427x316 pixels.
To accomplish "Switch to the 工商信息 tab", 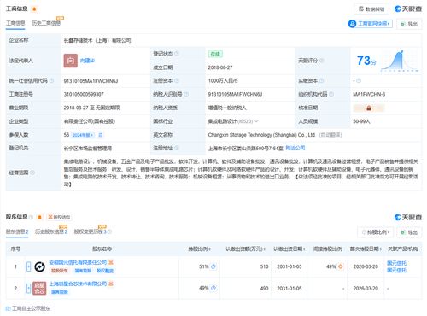I will click(x=15, y=23).
